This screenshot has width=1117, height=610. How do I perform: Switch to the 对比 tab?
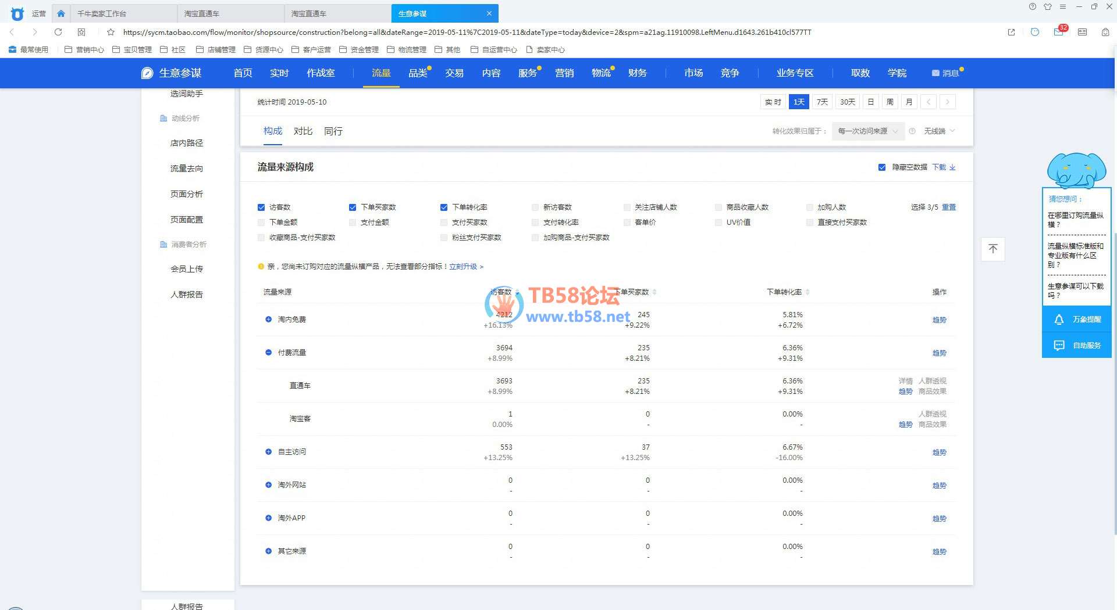(x=303, y=131)
